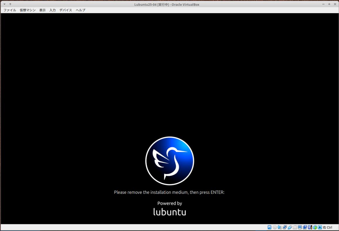This screenshot has height=231, width=339.
Task: Click the mouse integration globe icon
Action: [315, 227]
